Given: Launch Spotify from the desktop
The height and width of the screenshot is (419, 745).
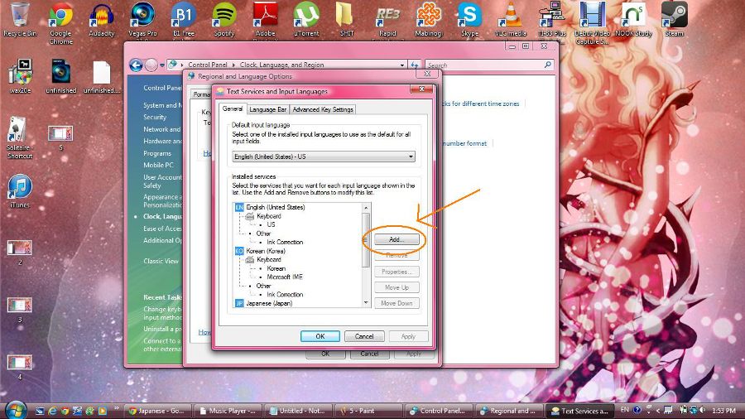Looking at the screenshot, I should click(223, 17).
